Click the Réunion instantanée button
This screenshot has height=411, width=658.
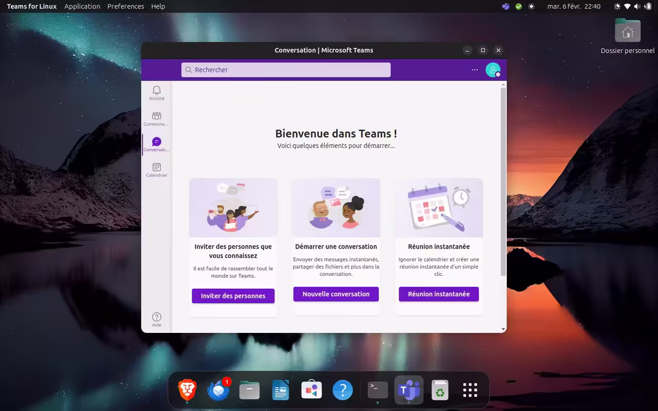tap(438, 294)
